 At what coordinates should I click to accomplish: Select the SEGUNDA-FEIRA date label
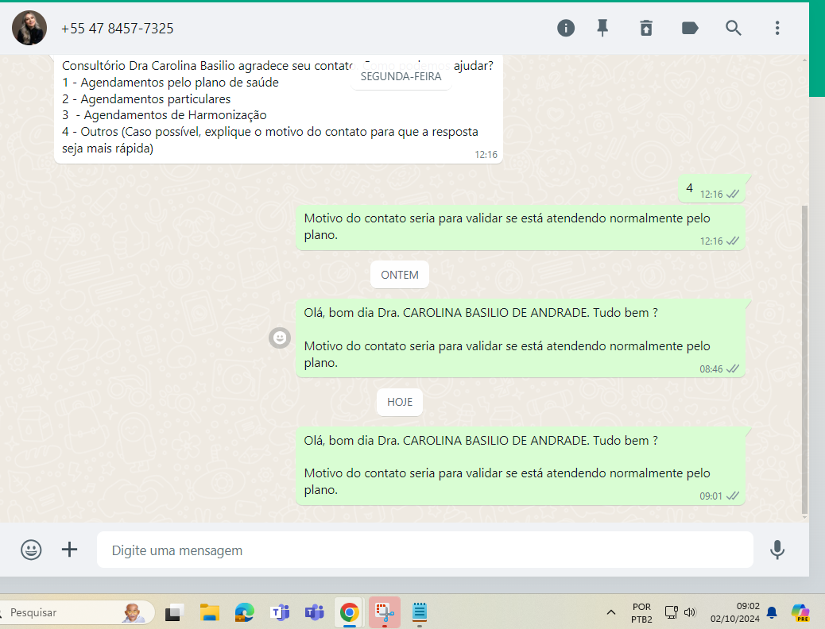[x=401, y=77]
